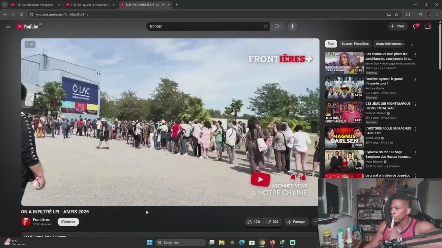Open more actions three-dot menu under video
This screenshot has width=442, height=248.
point(315,222)
